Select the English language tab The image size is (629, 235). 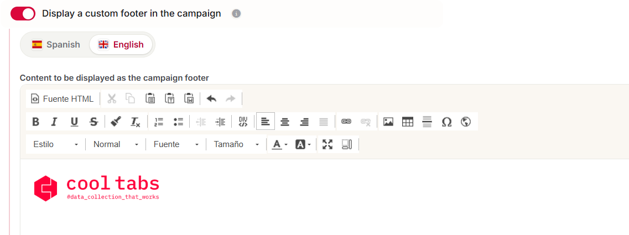click(x=121, y=45)
